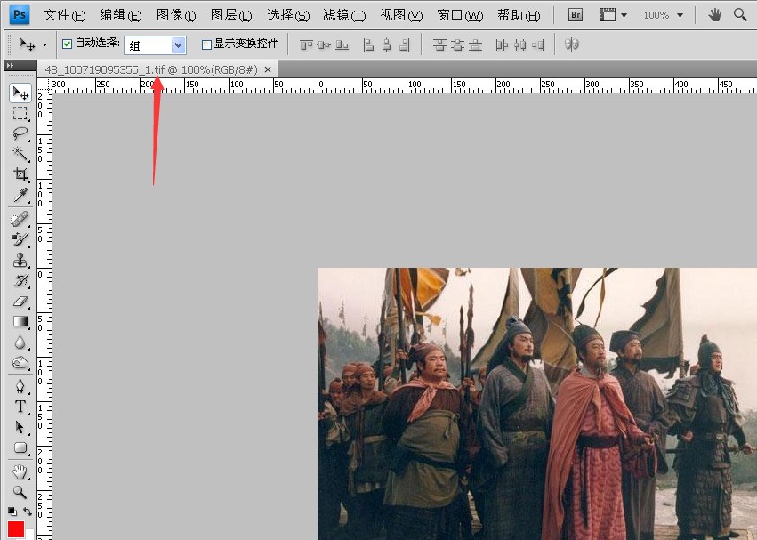Close the 48_100719095355_1.tif document tab
This screenshot has width=757, height=540.
tap(268, 69)
